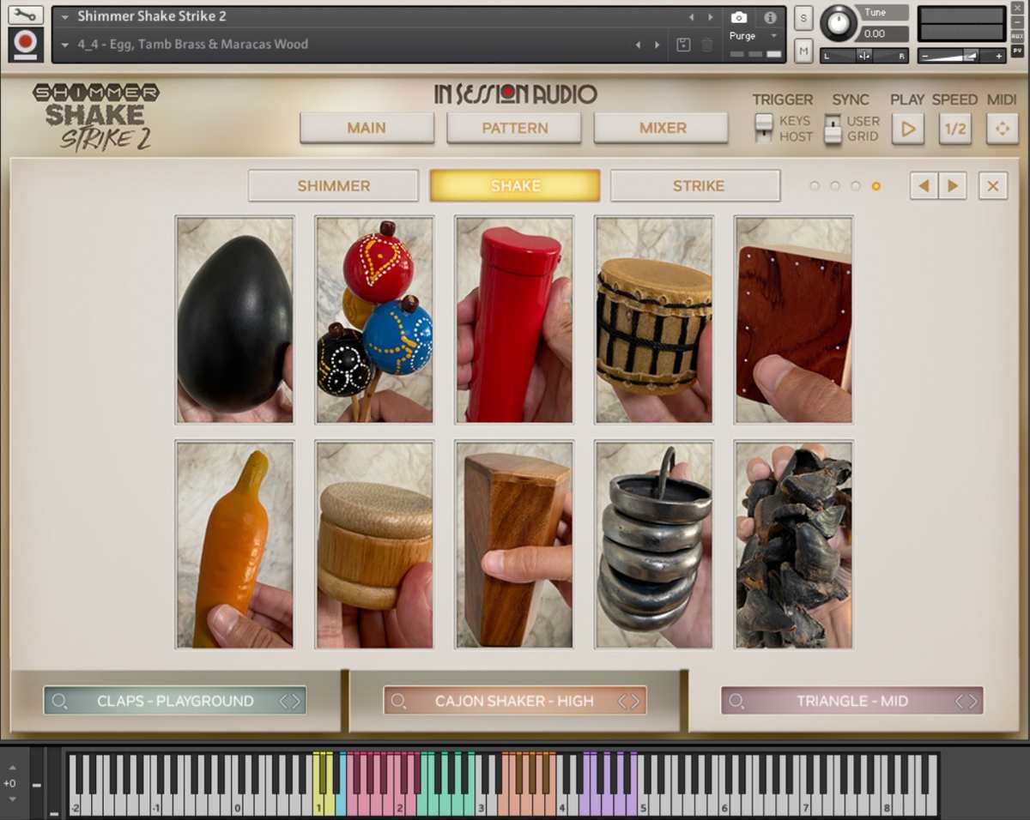1030x820 pixels.
Task: Start pattern with the PLAY button
Action: pos(907,130)
